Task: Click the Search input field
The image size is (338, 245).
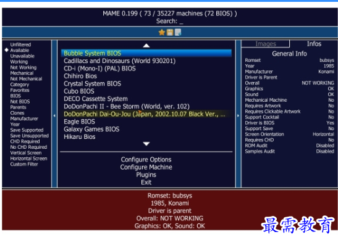Action: [170, 21]
